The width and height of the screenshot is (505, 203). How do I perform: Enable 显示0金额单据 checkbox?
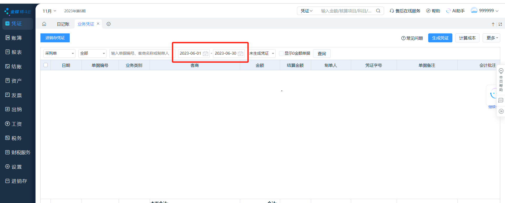(x=281, y=53)
